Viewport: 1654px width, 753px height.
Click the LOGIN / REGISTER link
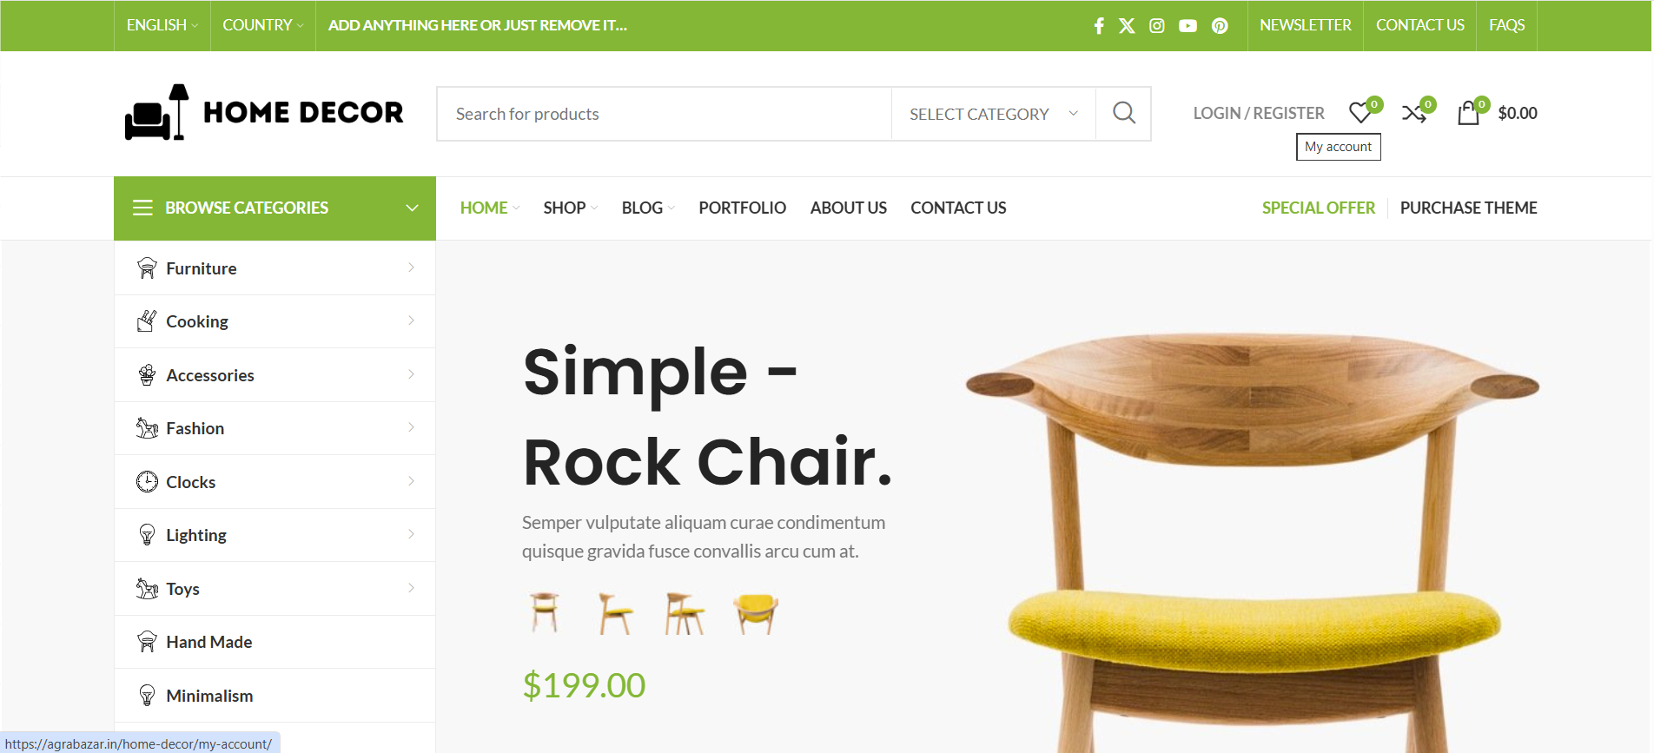coord(1258,113)
